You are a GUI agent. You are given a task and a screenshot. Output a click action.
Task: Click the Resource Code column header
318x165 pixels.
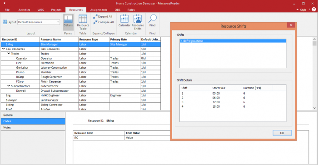point(99,133)
